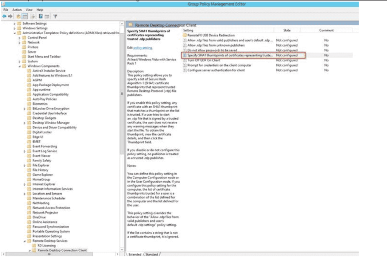Toggle the Show/Hide Console Tree icon
387x260 pixels.
pos(25,16)
